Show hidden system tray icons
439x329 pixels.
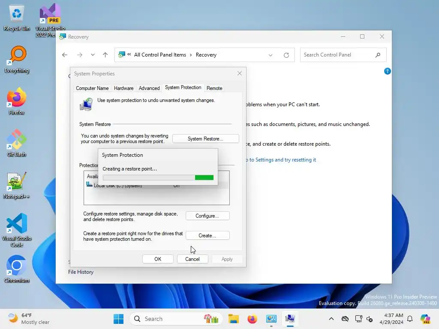(x=331, y=319)
